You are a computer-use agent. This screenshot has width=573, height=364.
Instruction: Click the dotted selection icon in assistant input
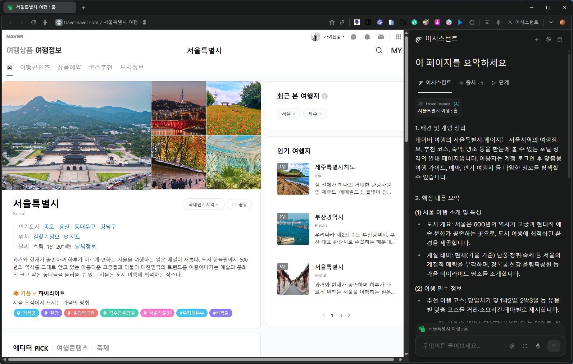pyautogui.click(x=525, y=346)
